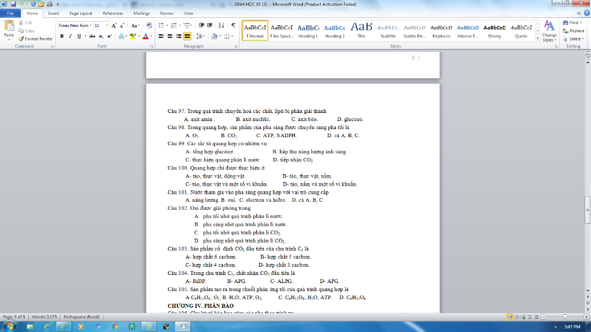Image resolution: width=591 pixels, height=332 pixels.
Task: Click the Text Effects icon
Action: [121, 36]
